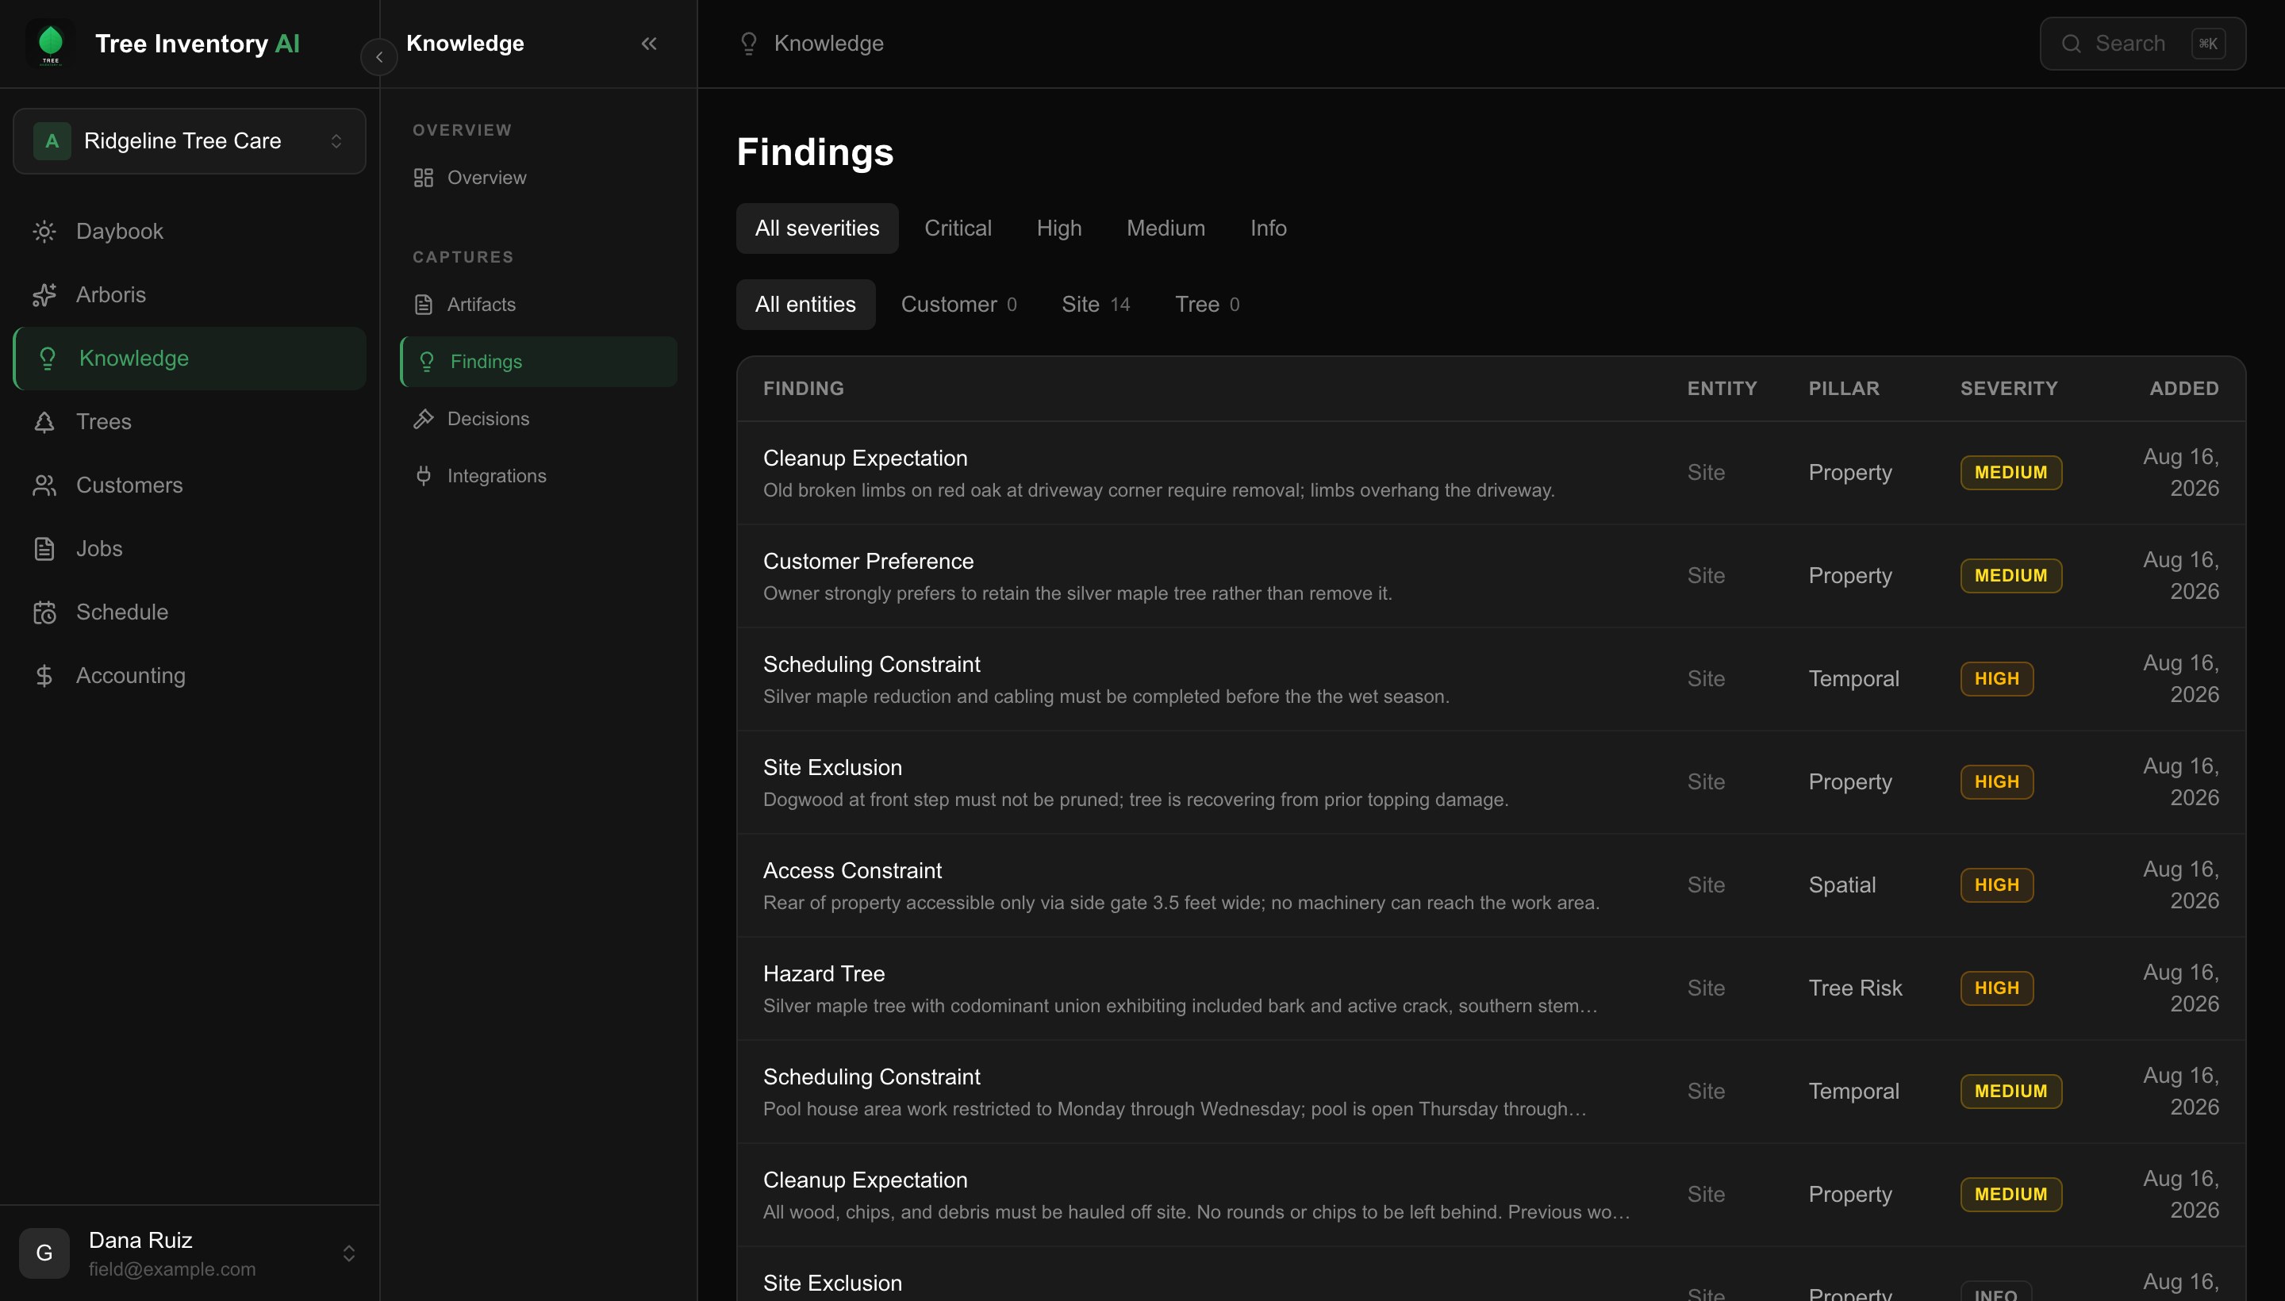Open the Customers section

(x=190, y=485)
